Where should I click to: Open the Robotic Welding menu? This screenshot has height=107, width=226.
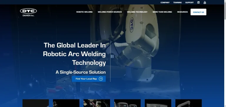84,12
